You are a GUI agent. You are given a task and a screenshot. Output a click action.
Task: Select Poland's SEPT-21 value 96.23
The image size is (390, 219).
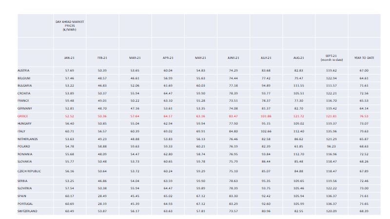coord(331,146)
